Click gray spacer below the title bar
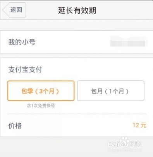 coord(76,25)
